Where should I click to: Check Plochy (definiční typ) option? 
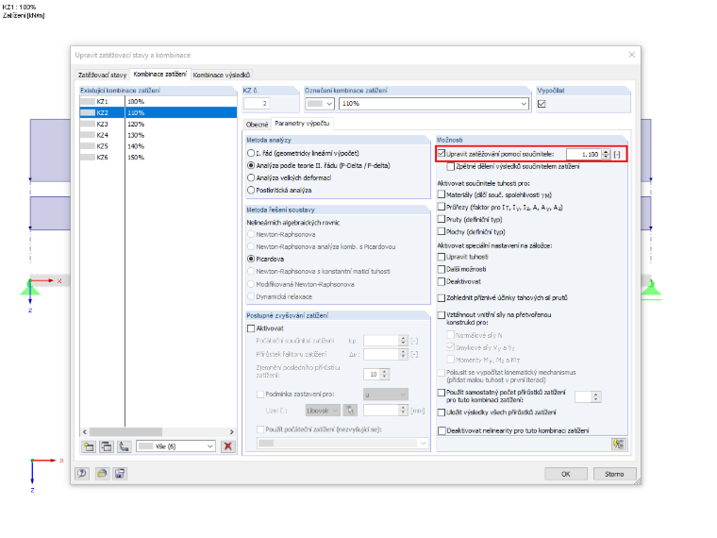[x=442, y=232]
